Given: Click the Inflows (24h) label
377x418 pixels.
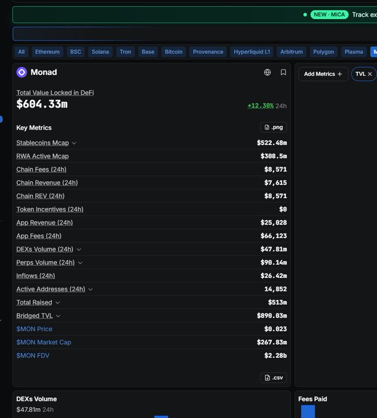Looking at the screenshot, I should click(x=36, y=276).
